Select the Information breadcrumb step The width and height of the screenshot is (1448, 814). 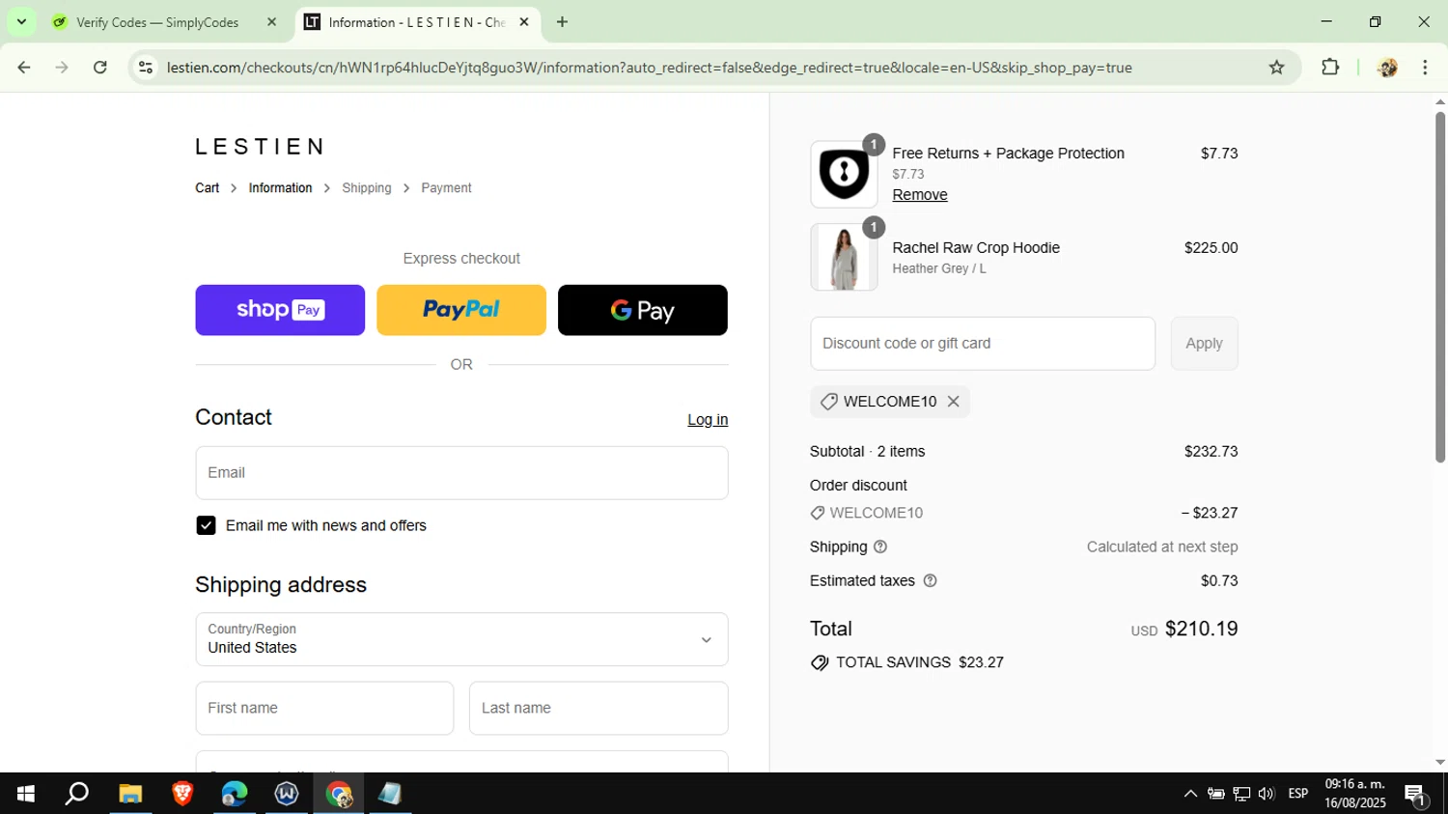click(x=280, y=188)
